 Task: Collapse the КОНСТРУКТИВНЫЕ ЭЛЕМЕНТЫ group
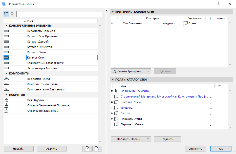[6, 26]
